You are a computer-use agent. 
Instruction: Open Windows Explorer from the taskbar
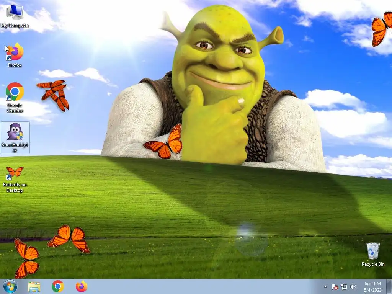click(34, 287)
